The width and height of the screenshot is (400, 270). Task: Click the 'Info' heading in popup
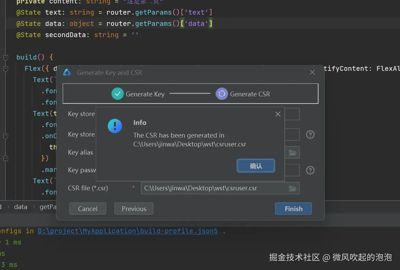click(x=140, y=123)
